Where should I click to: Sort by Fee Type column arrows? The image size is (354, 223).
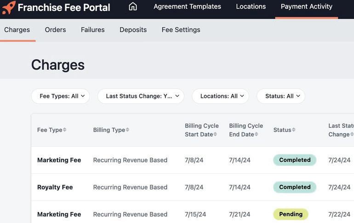(x=65, y=130)
